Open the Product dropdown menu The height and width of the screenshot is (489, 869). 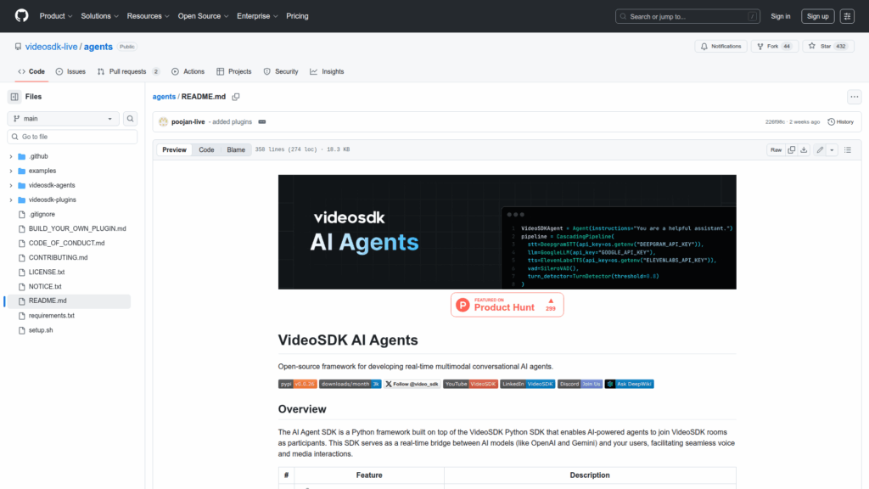click(x=56, y=16)
